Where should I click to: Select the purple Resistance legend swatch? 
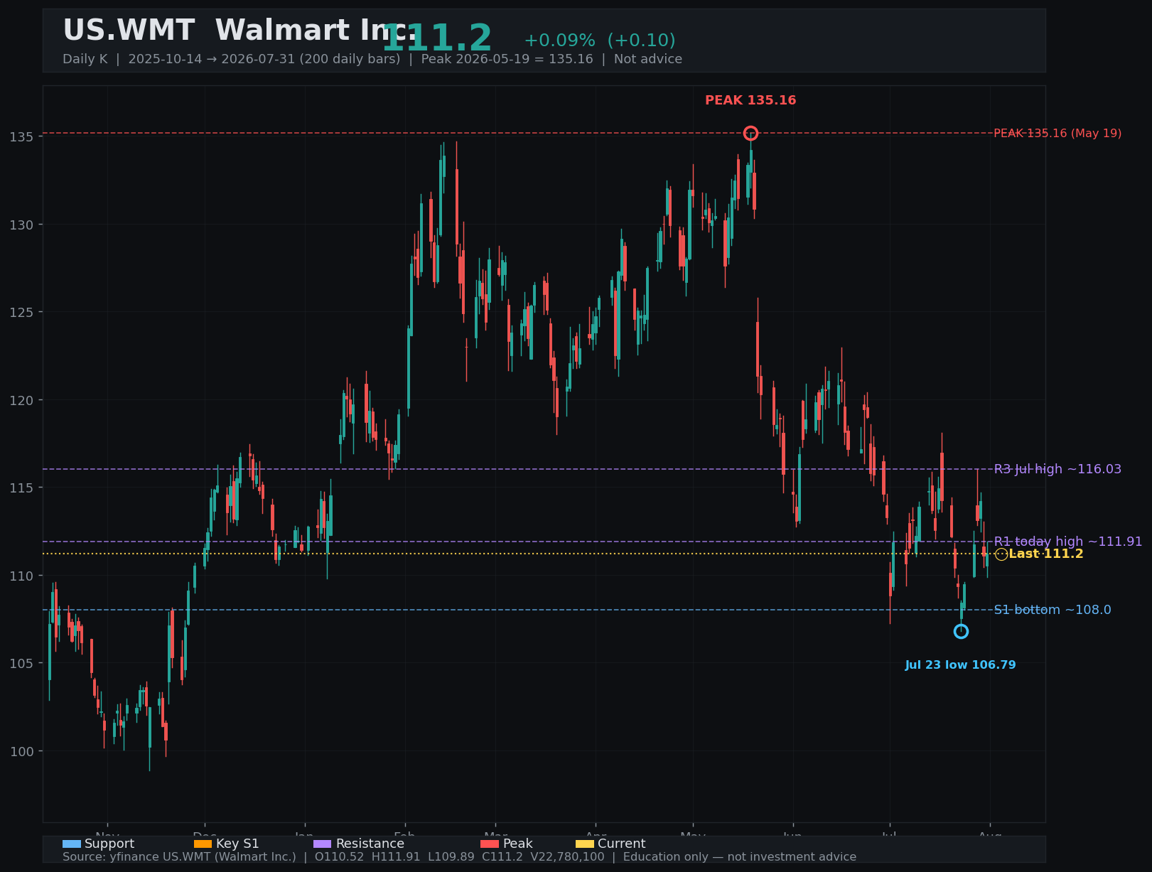[323, 844]
